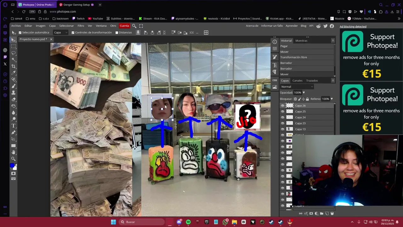Hide layer Capa 25

[x=282, y=111]
